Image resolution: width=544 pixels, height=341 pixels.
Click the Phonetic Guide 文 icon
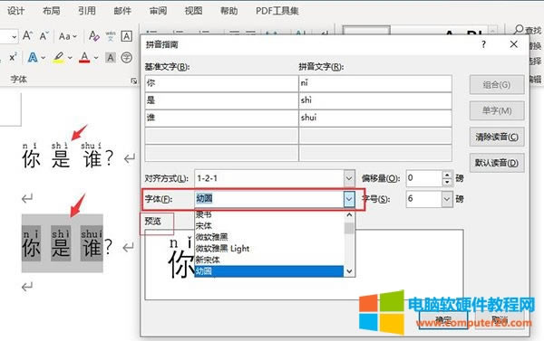(x=111, y=35)
